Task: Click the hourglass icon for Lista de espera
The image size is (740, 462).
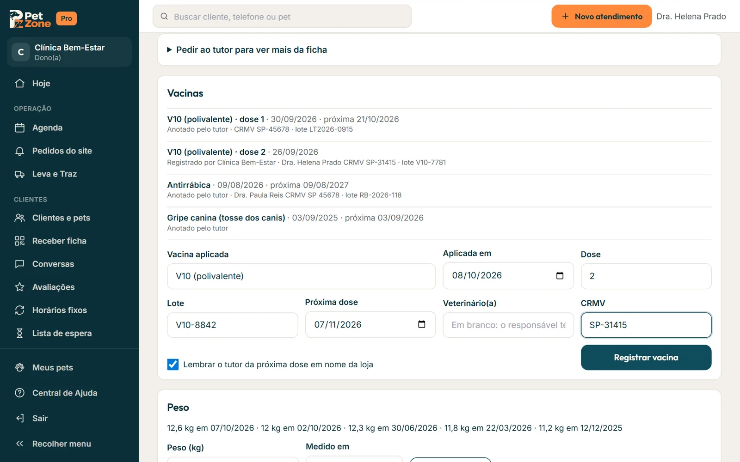Action: tap(19, 334)
